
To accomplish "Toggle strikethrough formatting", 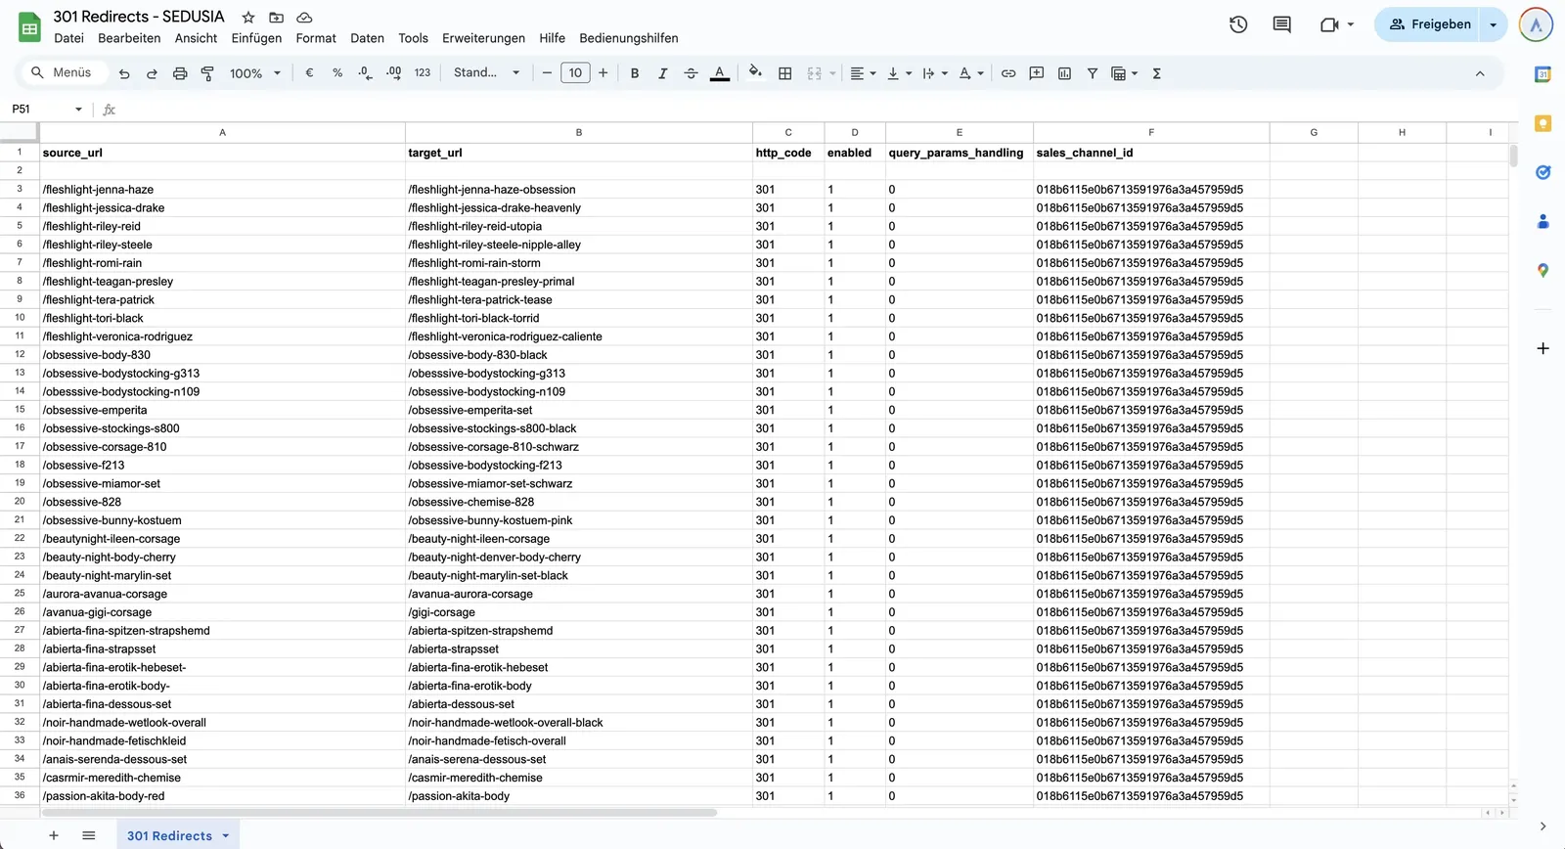I will point(691,72).
